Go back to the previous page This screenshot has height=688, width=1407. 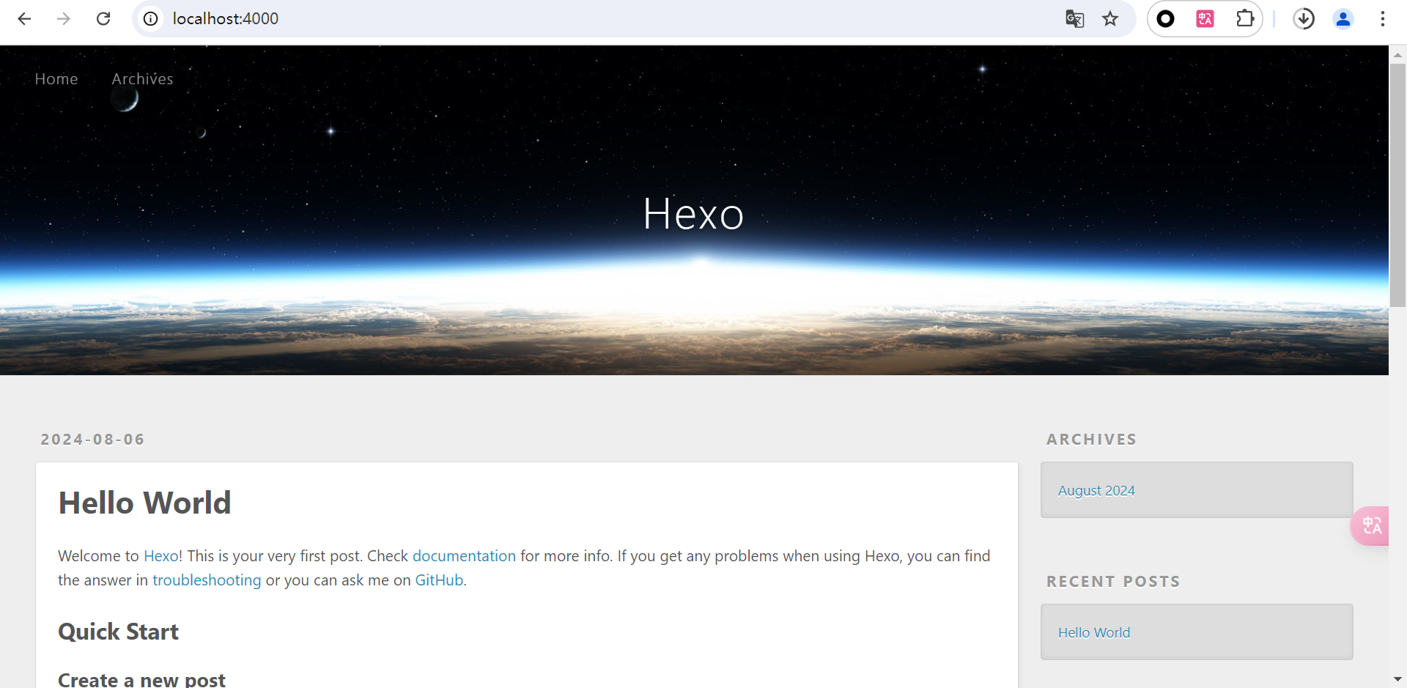(24, 19)
